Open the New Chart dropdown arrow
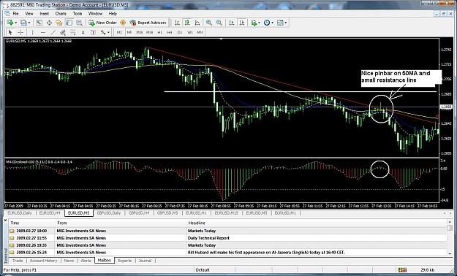Image resolution: width=457 pixels, height=276 pixels. pyautogui.click(x=16, y=23)
